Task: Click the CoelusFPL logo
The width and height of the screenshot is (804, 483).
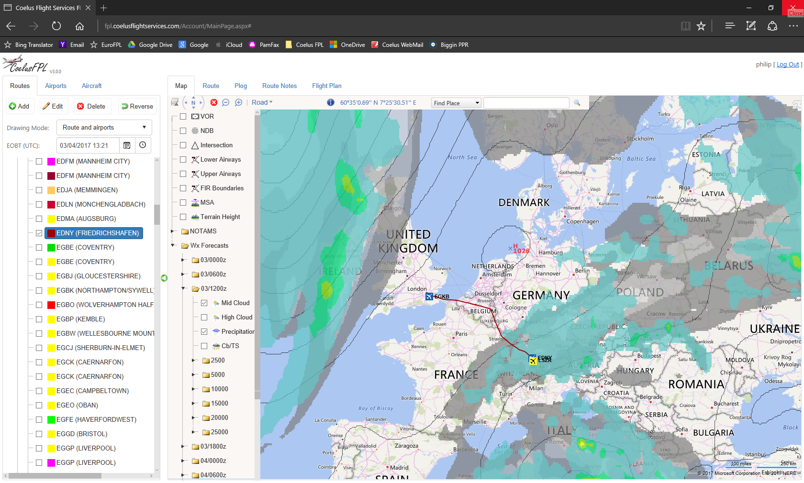Action: 25,65
